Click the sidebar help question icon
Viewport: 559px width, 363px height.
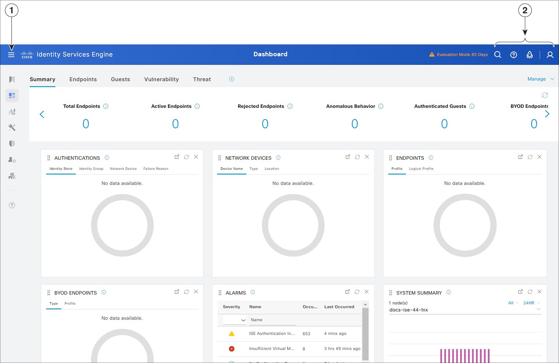(x=12, y=205)
